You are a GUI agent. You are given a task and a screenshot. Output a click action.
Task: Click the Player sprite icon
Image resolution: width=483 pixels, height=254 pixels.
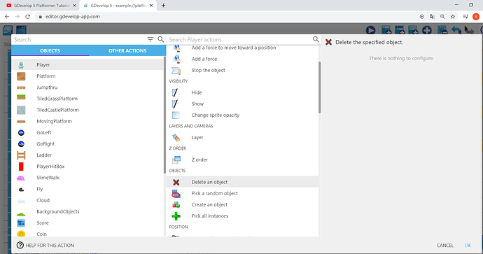click(x=21, y=65)
